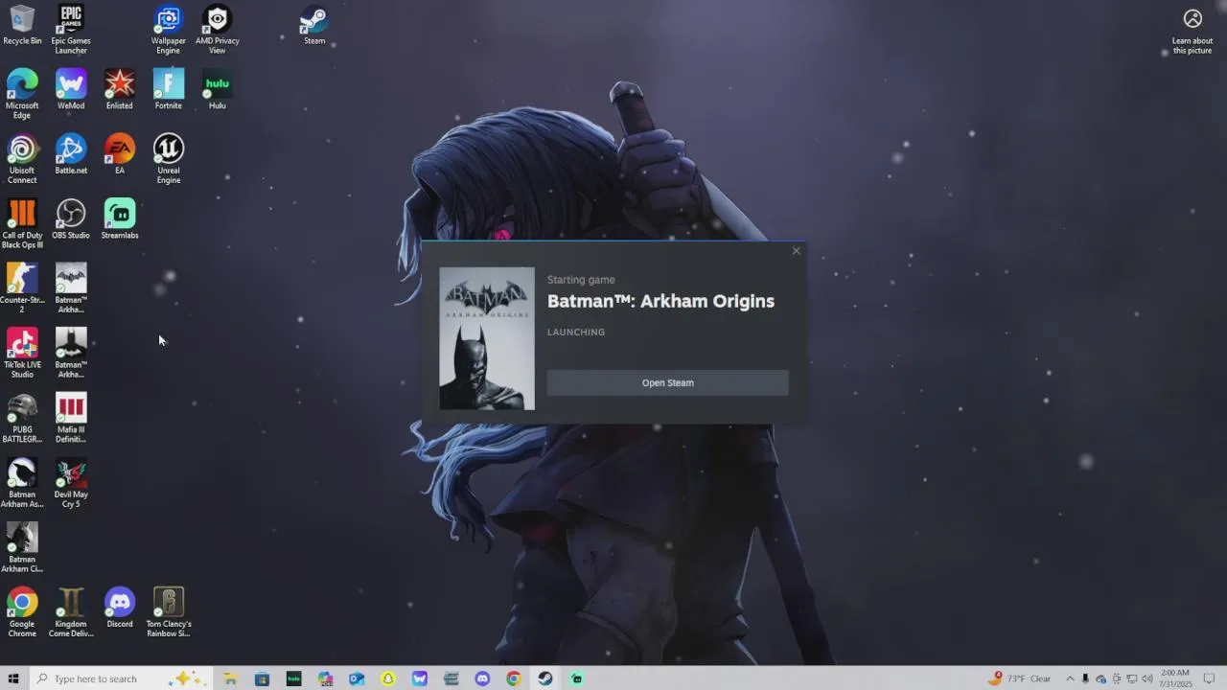Screen dimensions: 1227x690
Task: Select the TikTok LIVE Studio desktop icon
Action: pyautogui.click(x=22, y=353)
